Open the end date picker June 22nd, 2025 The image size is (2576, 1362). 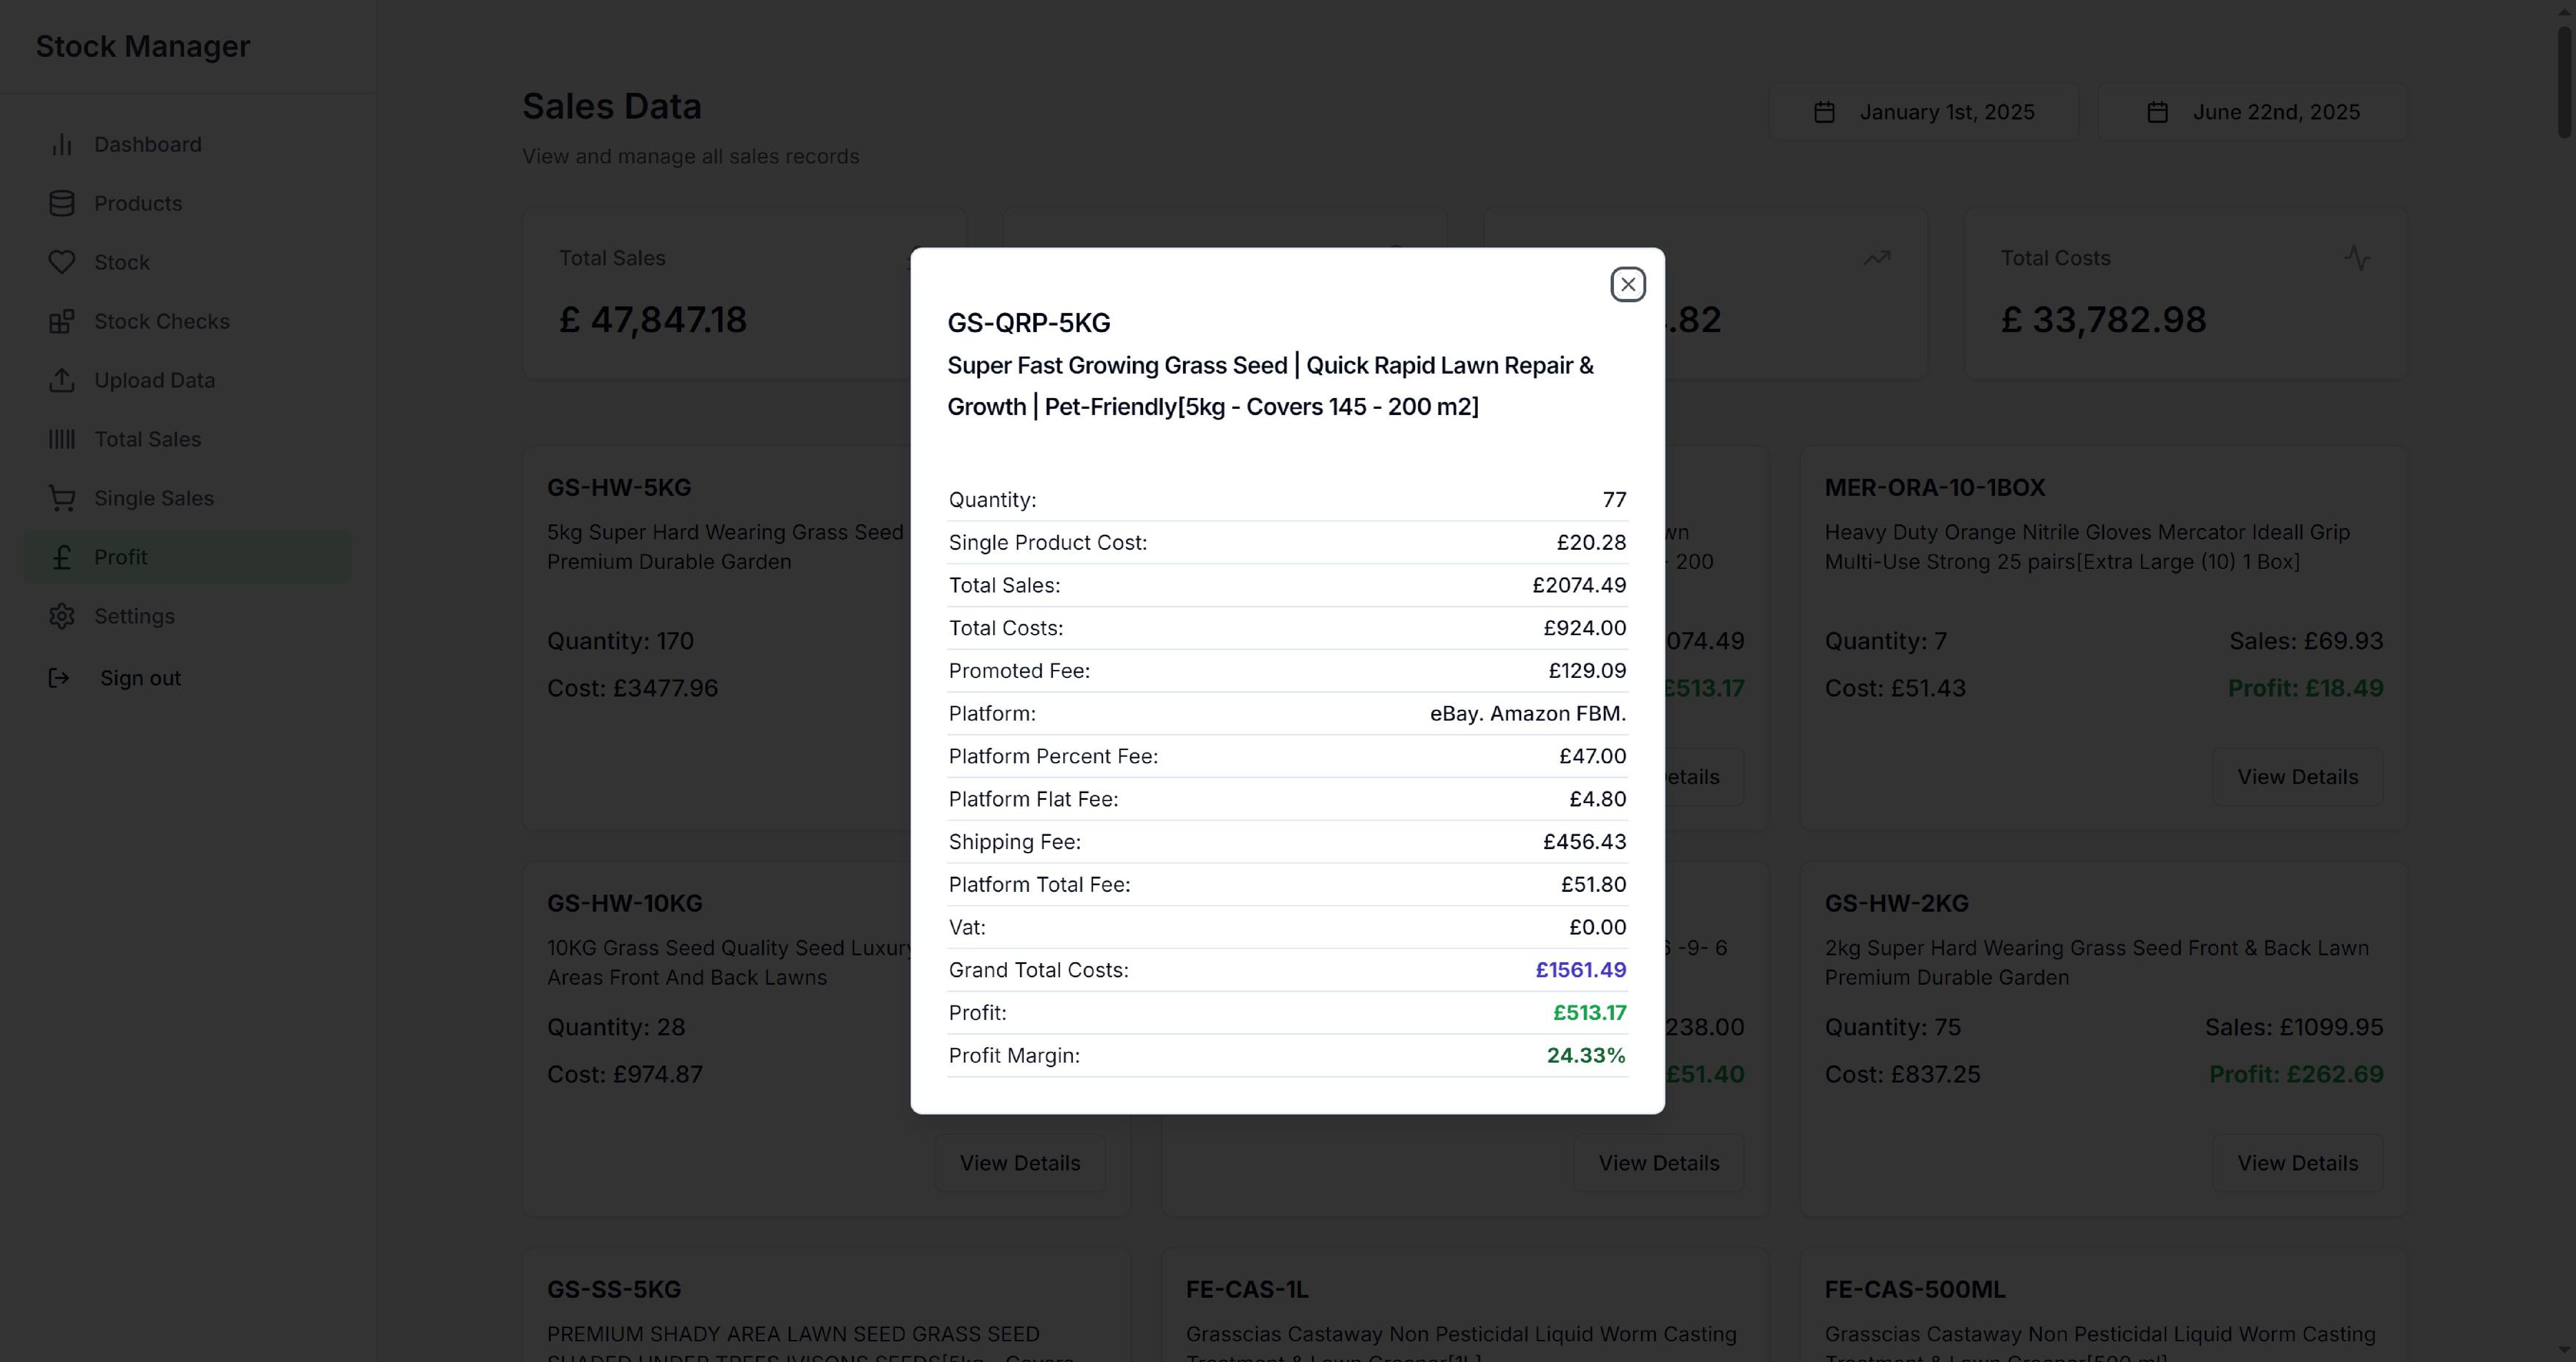point(2252,112)
